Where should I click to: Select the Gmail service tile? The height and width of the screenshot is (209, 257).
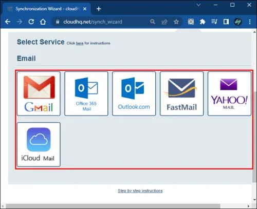pyautogui.click(x=39, y=93)
